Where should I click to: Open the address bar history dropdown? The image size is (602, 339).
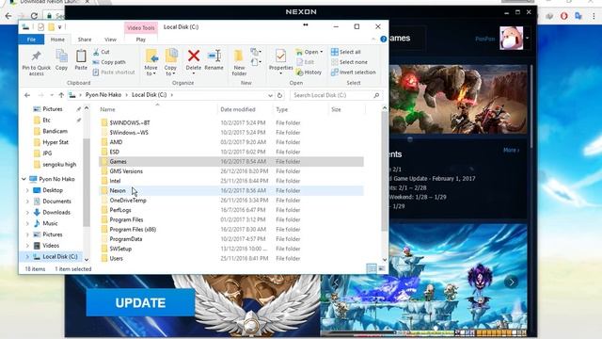[x=270, y=95]
